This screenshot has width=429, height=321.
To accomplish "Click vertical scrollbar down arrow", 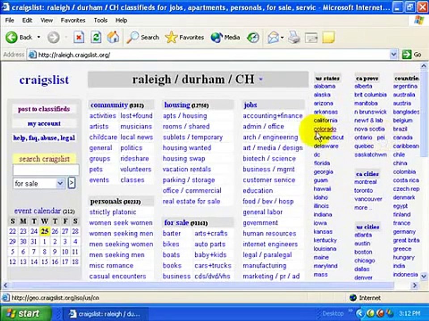I will [x=424, y=276].
